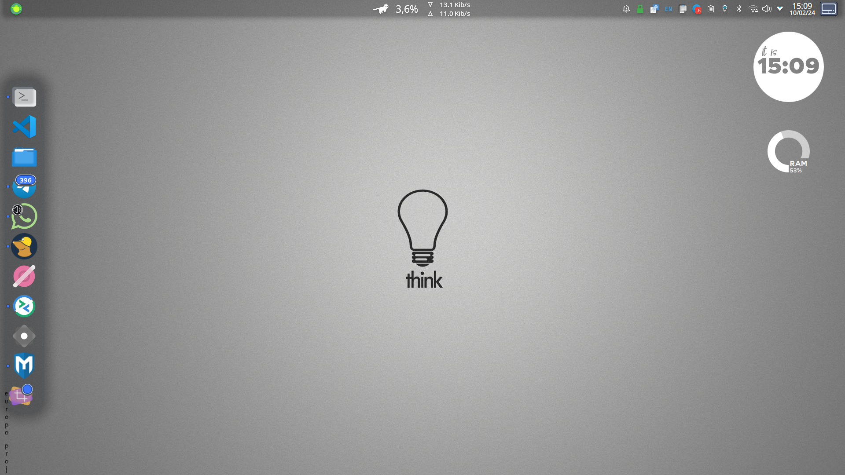Screen dimensions: 845x475
Task: Open the screenshot crop tool in dock
Action: click(21, 395)
